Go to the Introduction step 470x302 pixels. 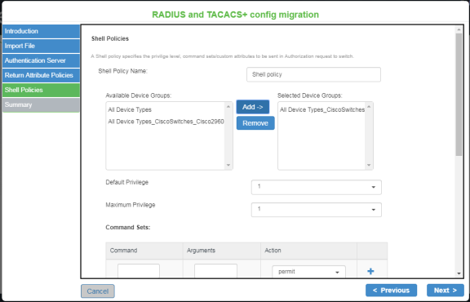[x=41, y=32]
